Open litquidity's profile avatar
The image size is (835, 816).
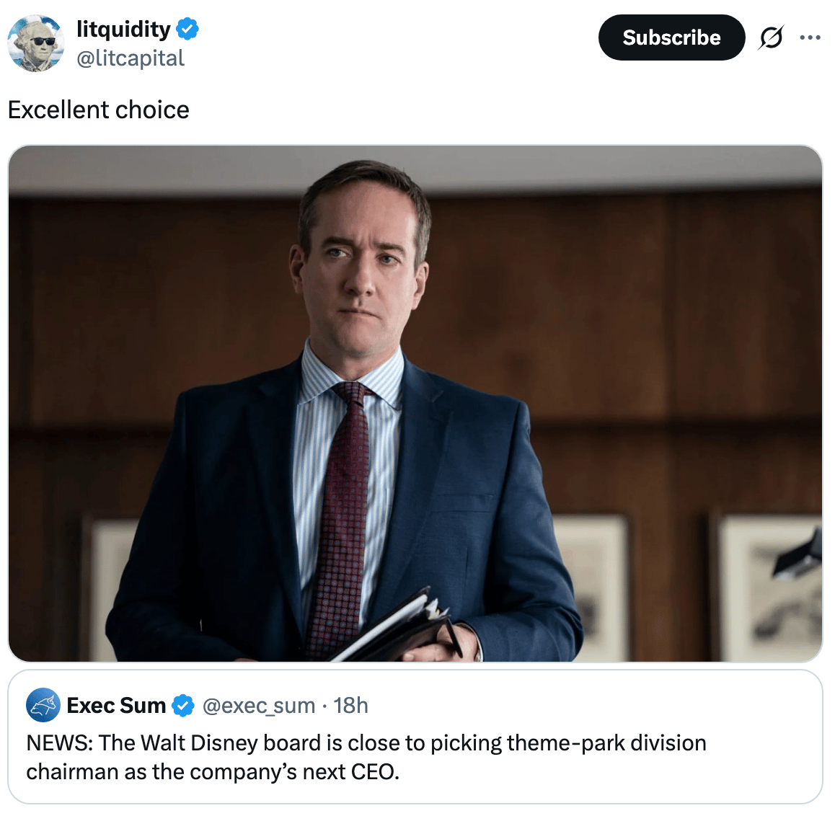[35, 43]
